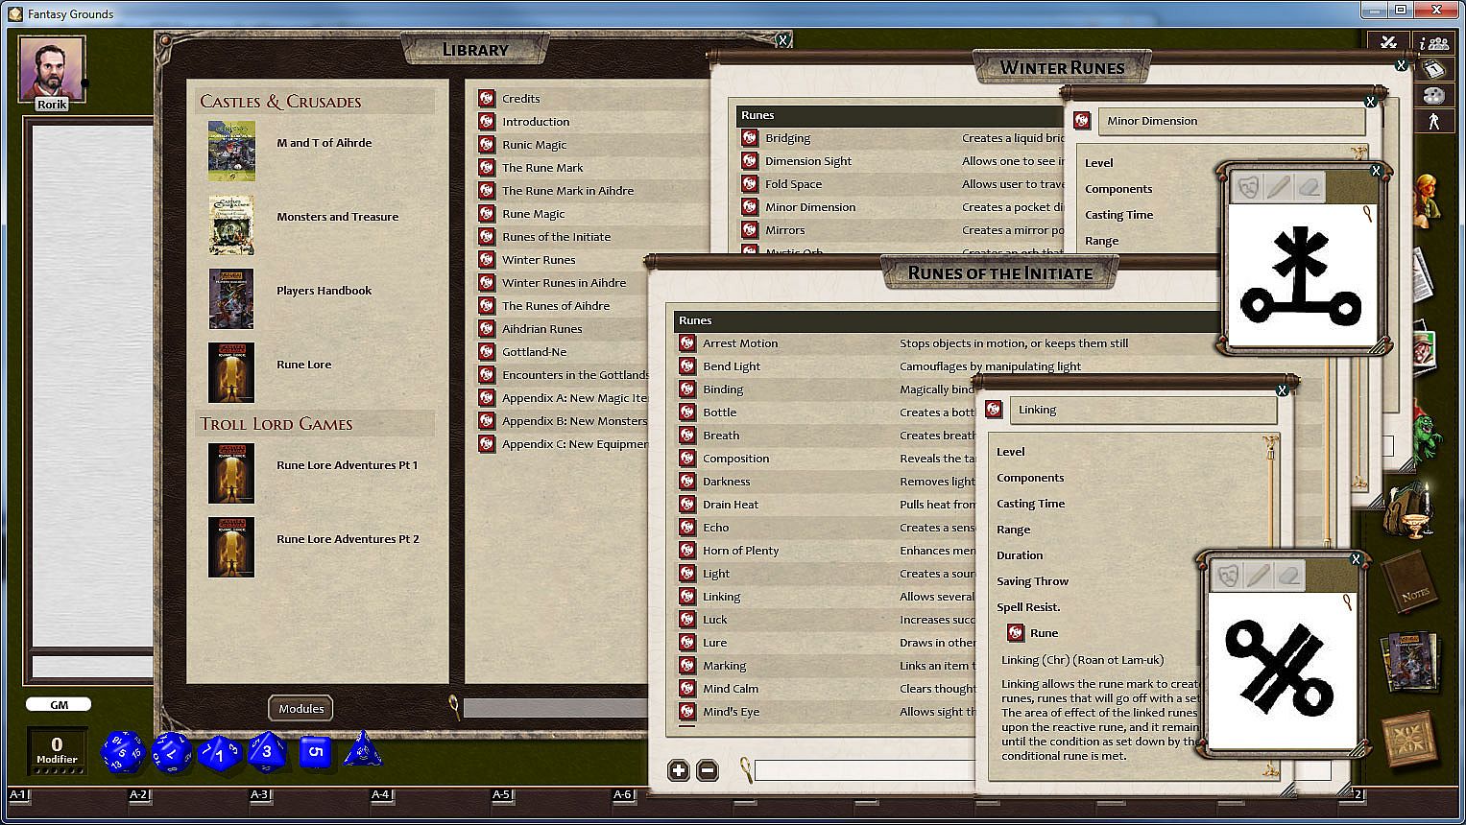Click link icon next to Minor Dimension title
This screenshot has width=1466, height=825.
click(x=1082, y=121)
